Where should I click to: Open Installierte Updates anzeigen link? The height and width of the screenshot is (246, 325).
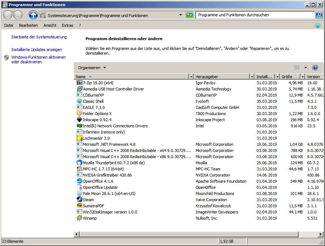37,50
